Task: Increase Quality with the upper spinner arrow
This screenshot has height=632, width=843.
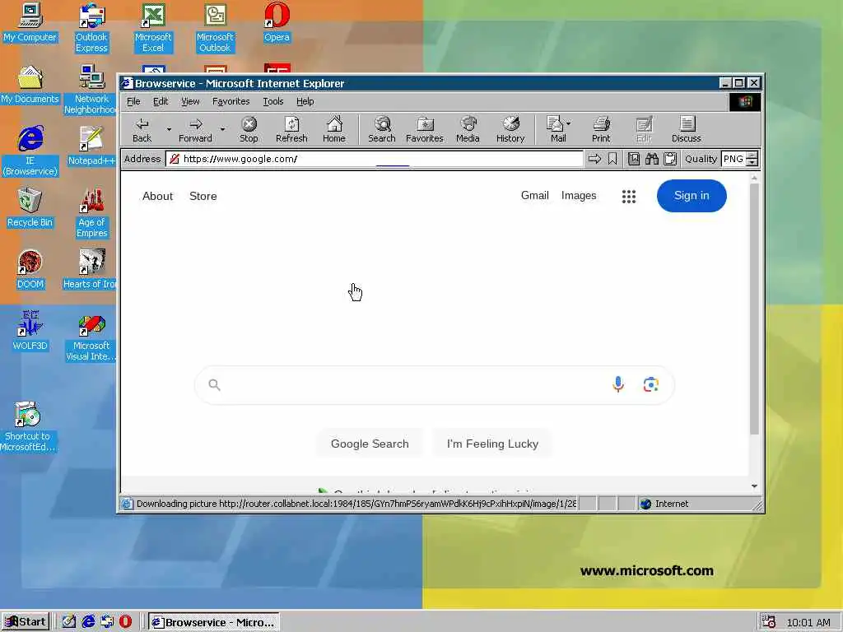Action: 752,156
